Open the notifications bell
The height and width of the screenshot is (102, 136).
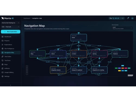tap(128, 18)
